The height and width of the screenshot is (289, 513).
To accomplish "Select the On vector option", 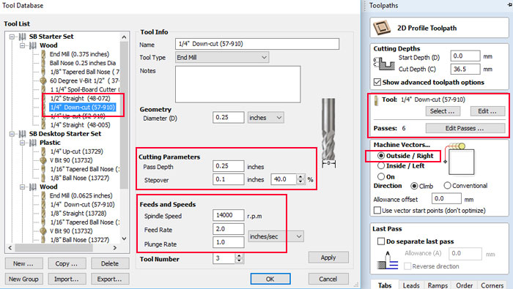I will [381, 176].
